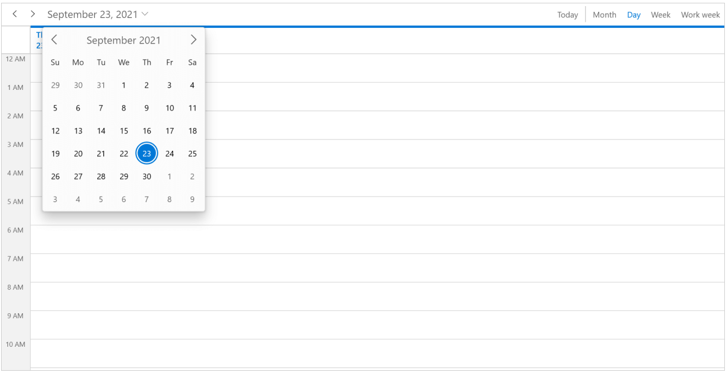Switch to Month view

click(x=604, y=15)
